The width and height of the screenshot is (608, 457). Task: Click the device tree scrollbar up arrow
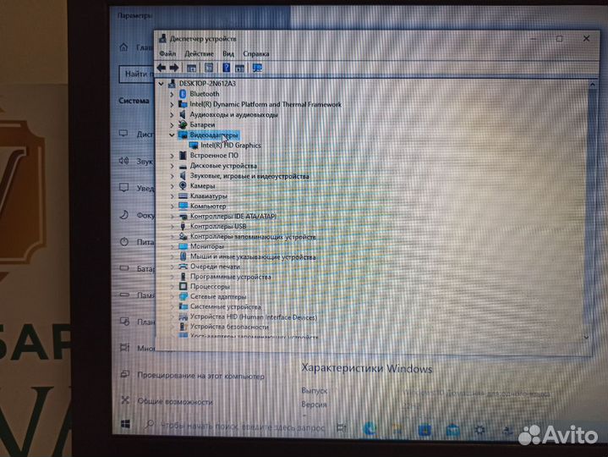(x=592, y=84)
